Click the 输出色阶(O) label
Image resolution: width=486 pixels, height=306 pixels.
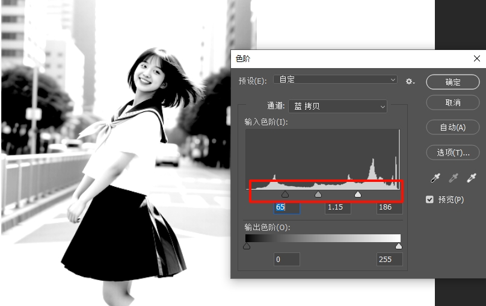tap(267, 228)
